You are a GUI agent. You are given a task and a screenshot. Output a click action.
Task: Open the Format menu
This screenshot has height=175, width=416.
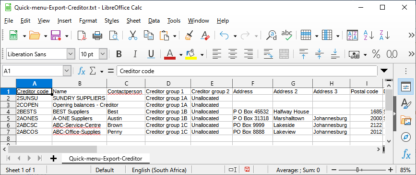88,21
